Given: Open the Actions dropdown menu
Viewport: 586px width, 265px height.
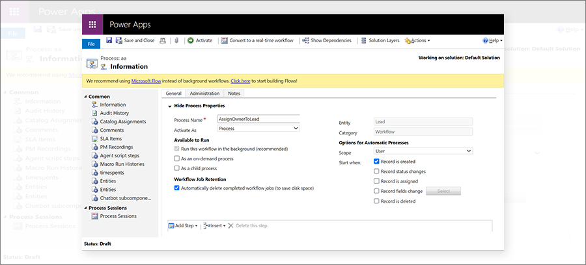Looking at the screenshot, I should click(x=417, y=41).
